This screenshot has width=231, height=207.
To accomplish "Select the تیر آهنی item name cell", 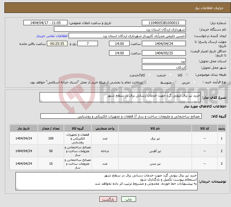I will (155, 151).
